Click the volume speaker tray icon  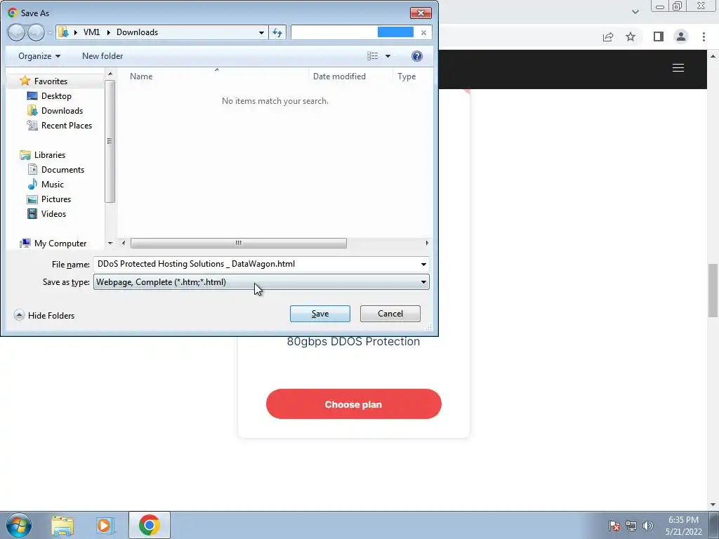pyautogui.click(x=648, y=526)
